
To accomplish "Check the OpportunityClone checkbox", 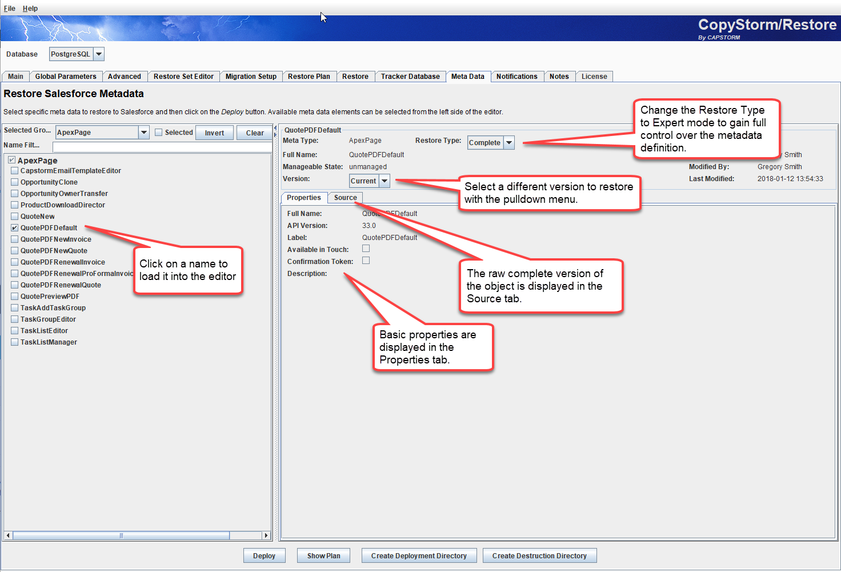I will 15,182.
